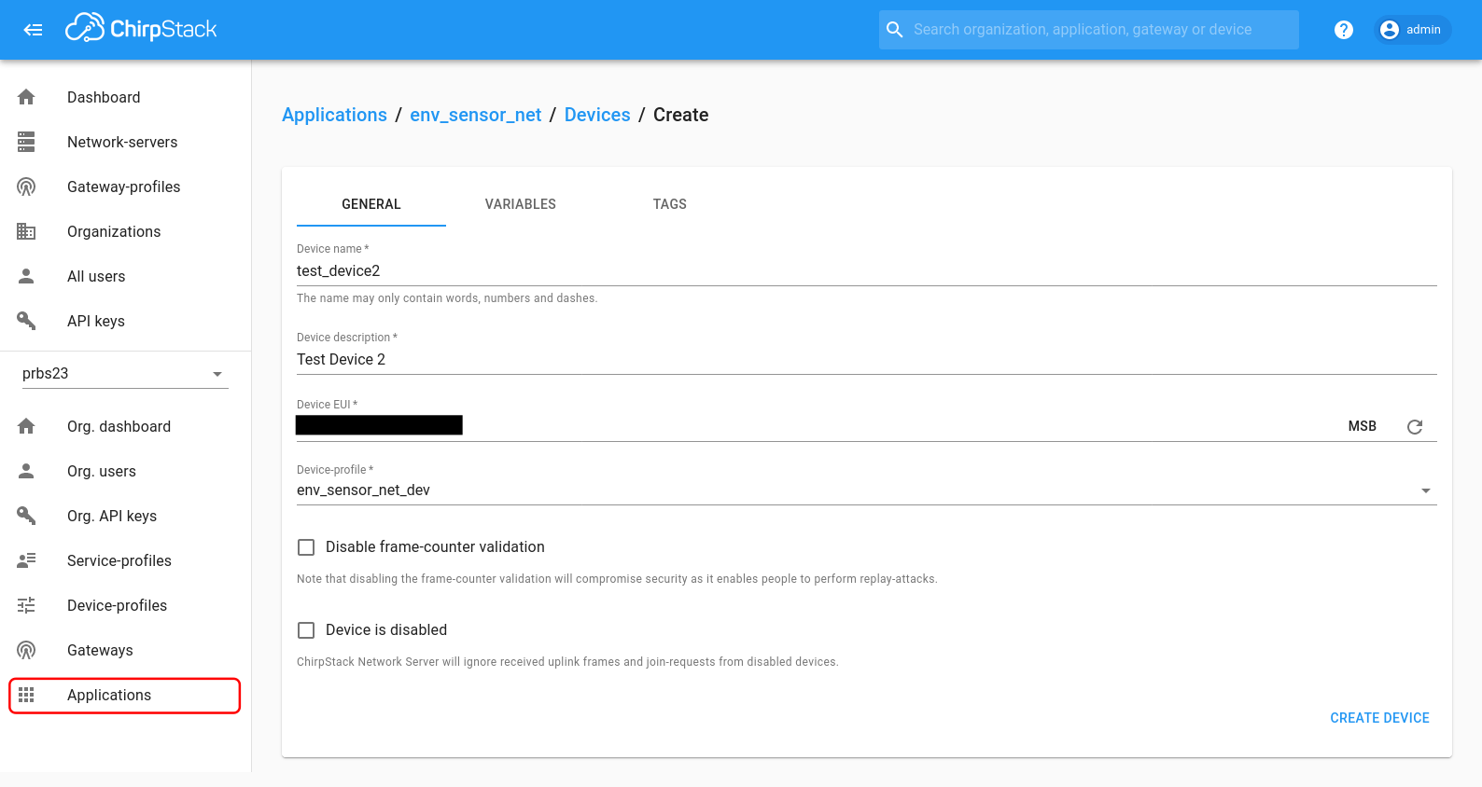Open the Service-profiles page
Viewport: 1482px width, 787px height.
point(125,560)
